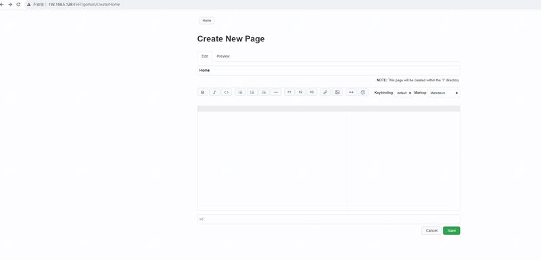
Task: Toggle text direction with arrows icon
Action: [x=351, y=93]
